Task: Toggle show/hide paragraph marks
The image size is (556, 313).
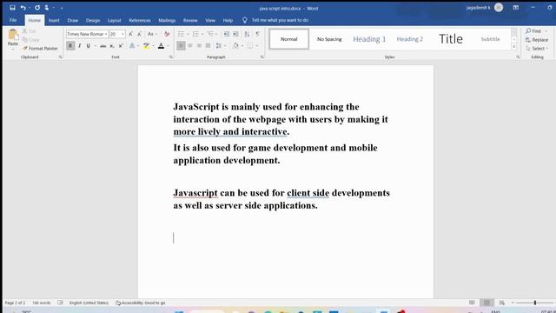Action: coord(257,34)
